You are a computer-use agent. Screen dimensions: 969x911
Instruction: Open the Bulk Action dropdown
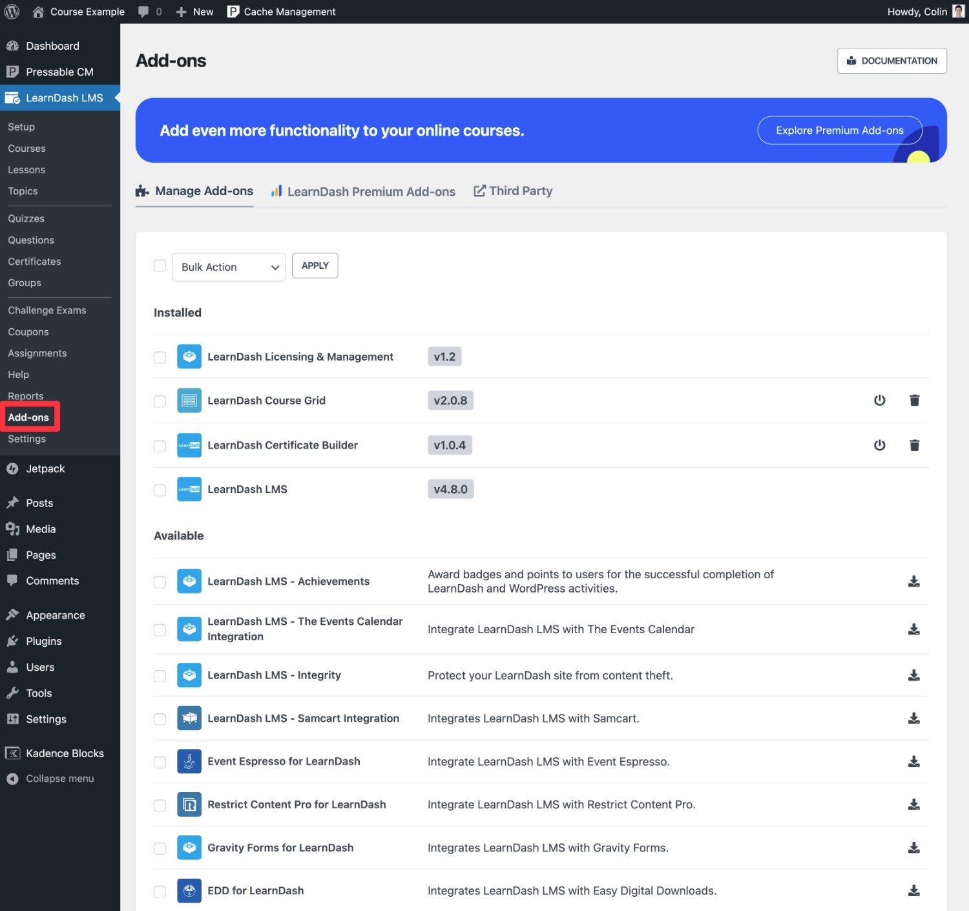click(229, 267)
